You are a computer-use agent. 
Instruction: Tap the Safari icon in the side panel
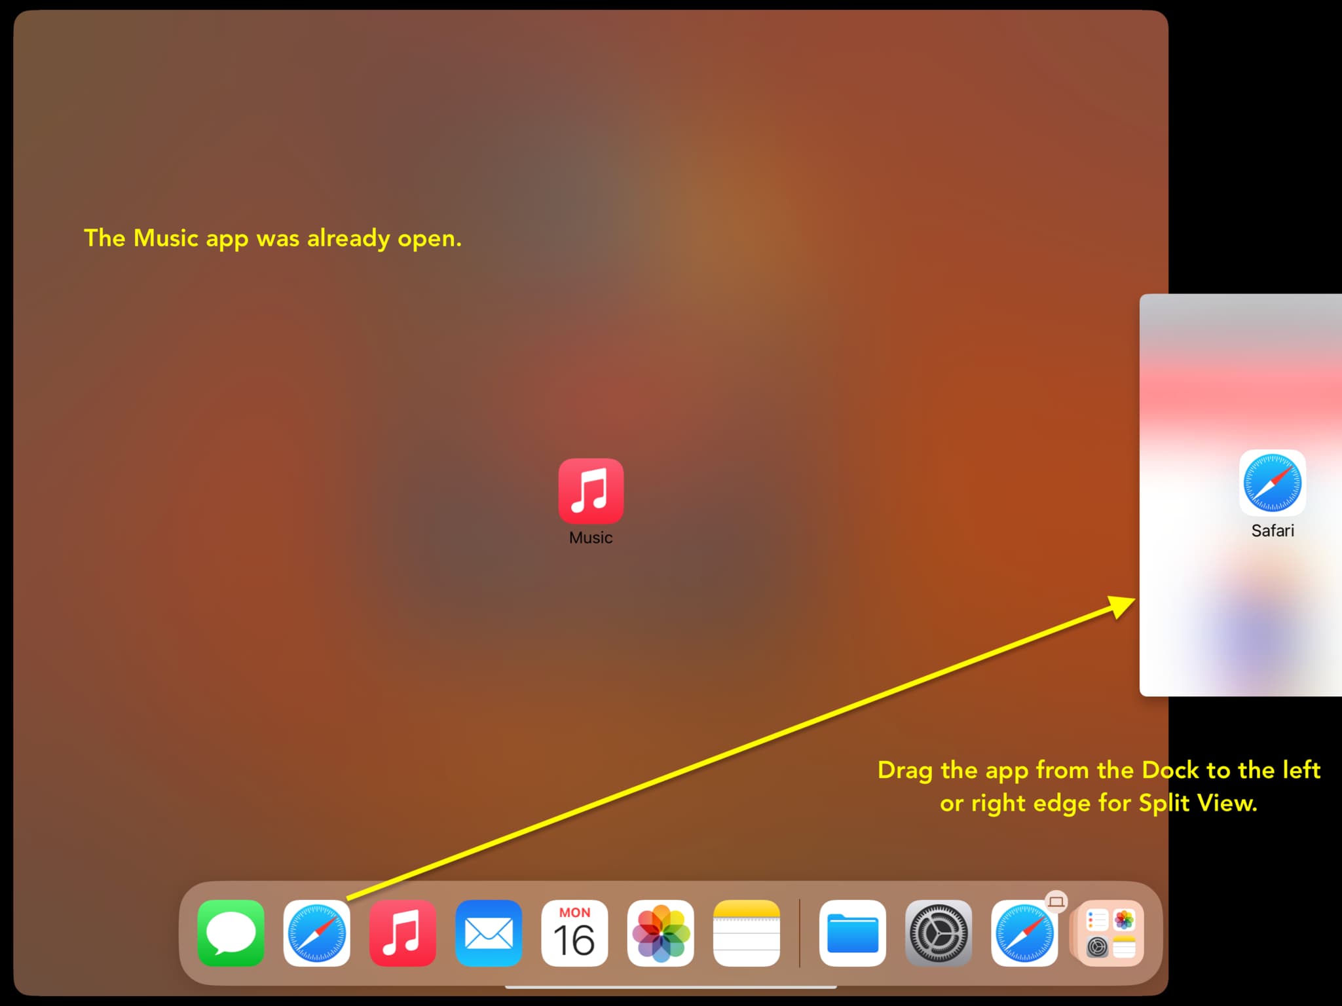point(1273,483)
